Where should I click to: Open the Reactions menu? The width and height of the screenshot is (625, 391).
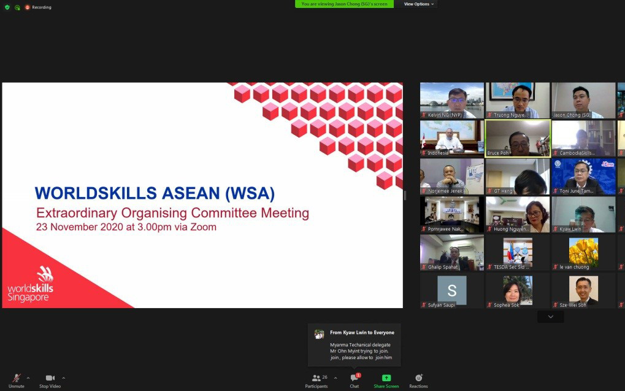[x=418, y=381]
